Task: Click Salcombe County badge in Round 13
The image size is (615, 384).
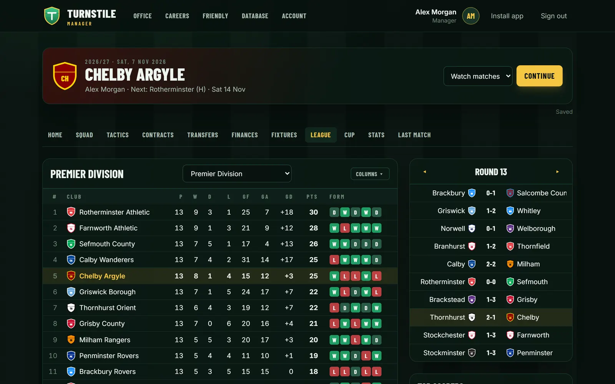Action: [x=510, y=193]
